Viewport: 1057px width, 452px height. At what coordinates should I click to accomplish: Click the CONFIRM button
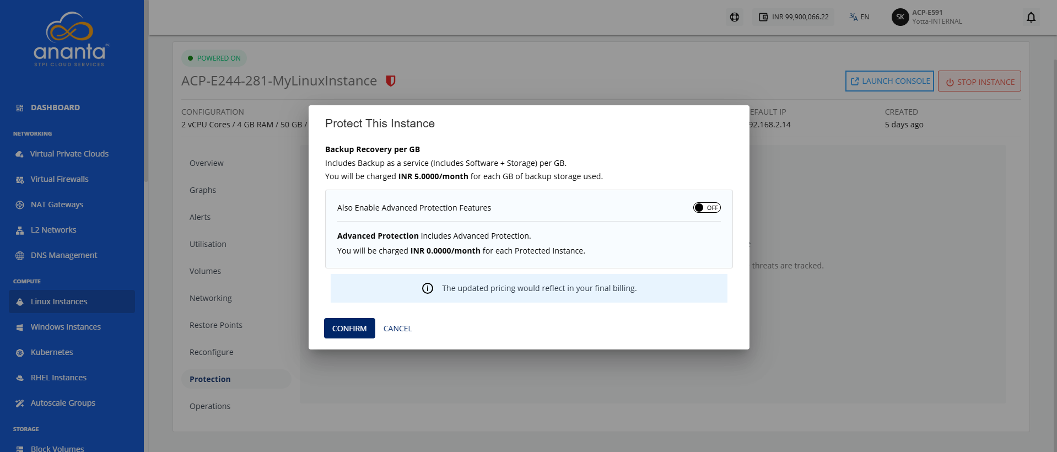pos(349,329)
